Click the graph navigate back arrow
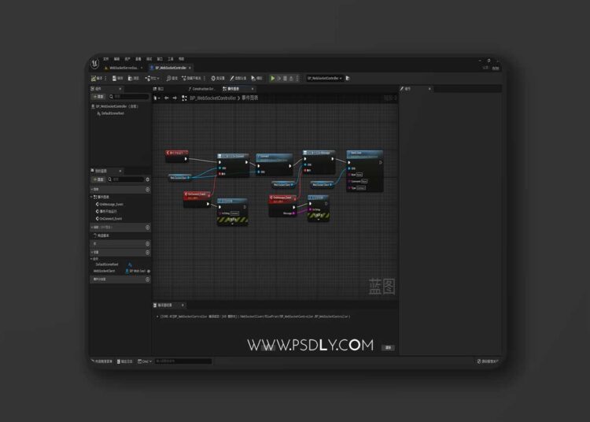The image size is (590, 422). pos(167,98)
